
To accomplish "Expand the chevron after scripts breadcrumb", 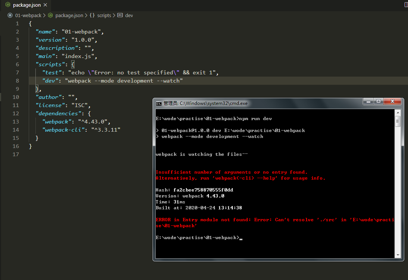I will click(x=114, y=15).
